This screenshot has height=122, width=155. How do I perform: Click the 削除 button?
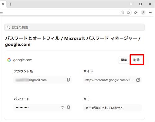(136, 60)
